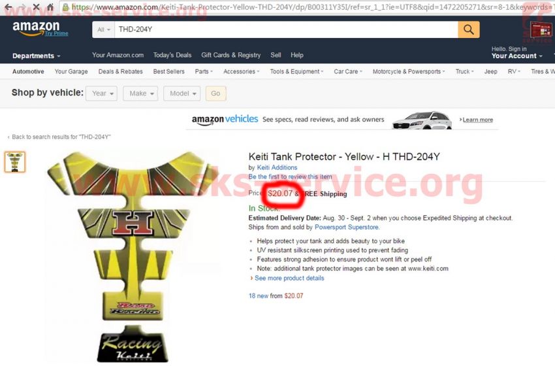Open the Motorcycle & Powersports tab
Image resolution: width=555 pixels, height=370 pixels.
click(x=409, y=72)
